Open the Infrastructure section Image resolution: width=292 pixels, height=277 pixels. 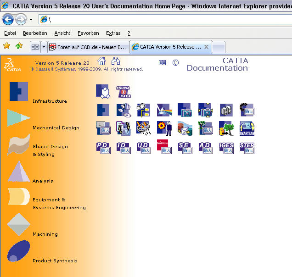click(x=50, y=101)
